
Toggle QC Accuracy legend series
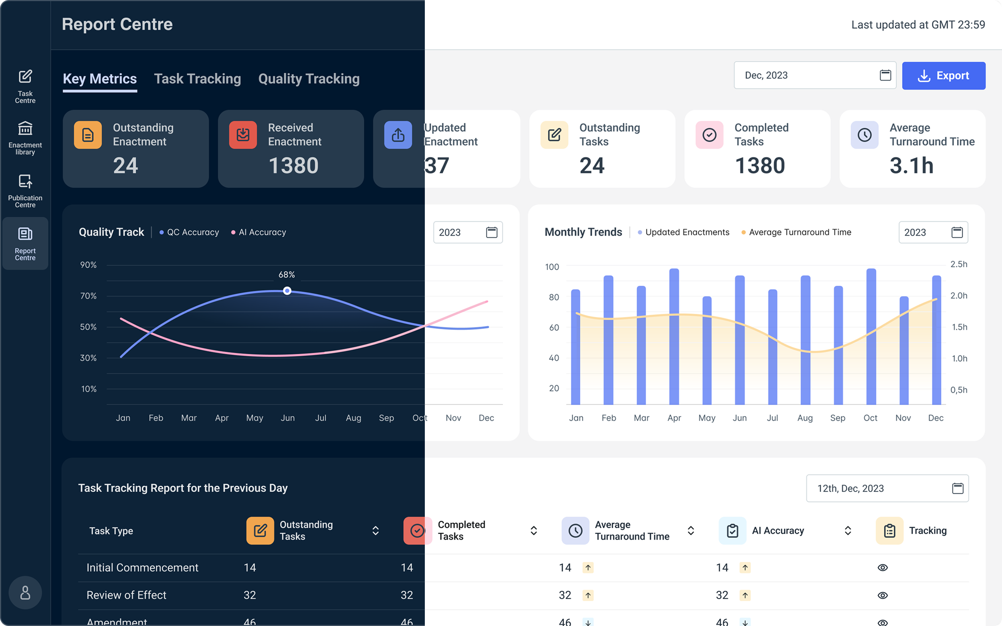pos(189,232)
